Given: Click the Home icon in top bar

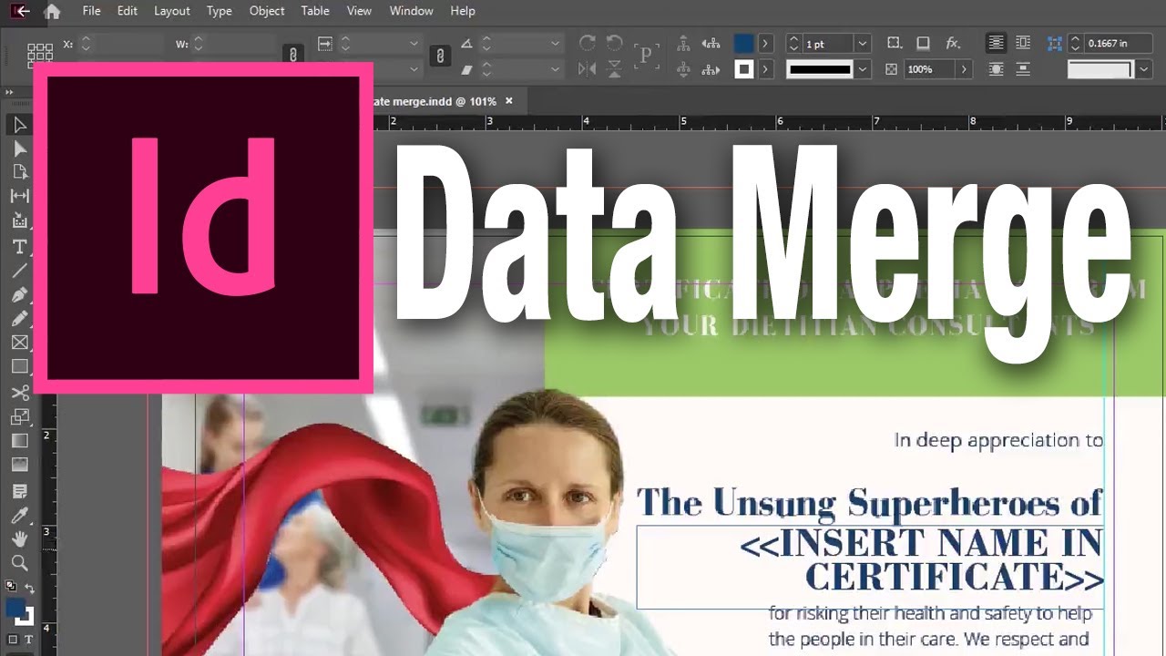Looking at the screenshot, I should 53,11.
